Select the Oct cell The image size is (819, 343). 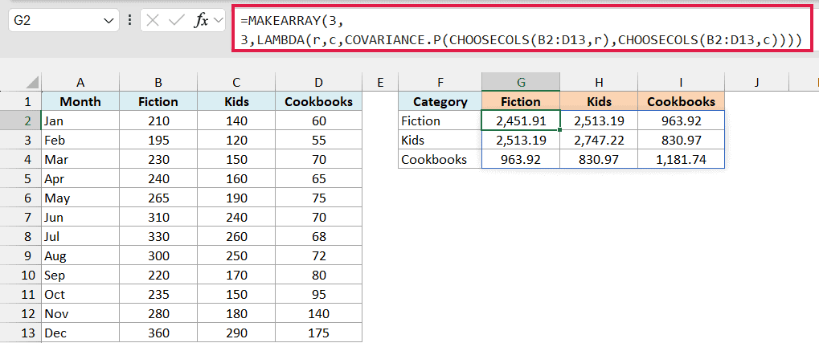click(x=80, y=295)
